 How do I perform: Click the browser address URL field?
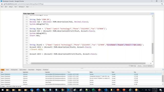click(x=24, y=4)
